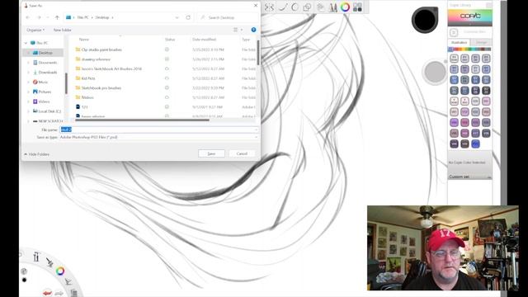The width and height of the screenshot is (528, 297).
Task: Open Save As dialog help
Action: [x=253, y=30]
